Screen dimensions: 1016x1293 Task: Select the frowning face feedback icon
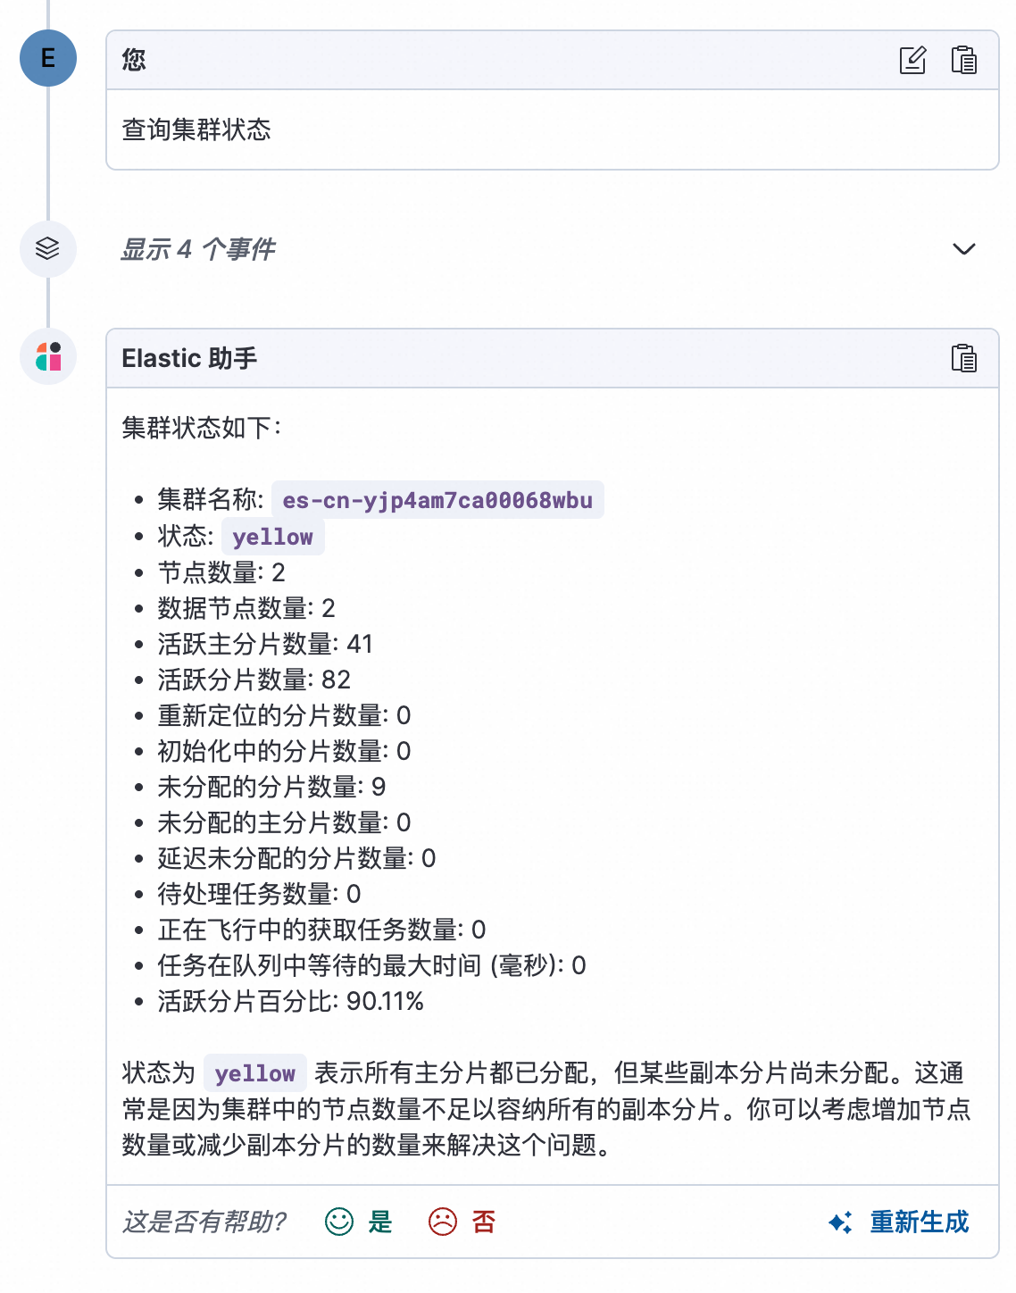(444, 1222)
